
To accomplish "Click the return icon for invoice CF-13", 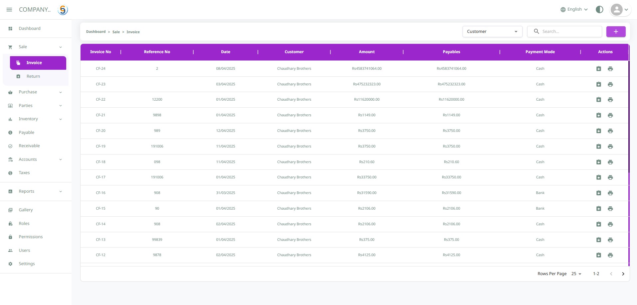I will pos(598,240).
